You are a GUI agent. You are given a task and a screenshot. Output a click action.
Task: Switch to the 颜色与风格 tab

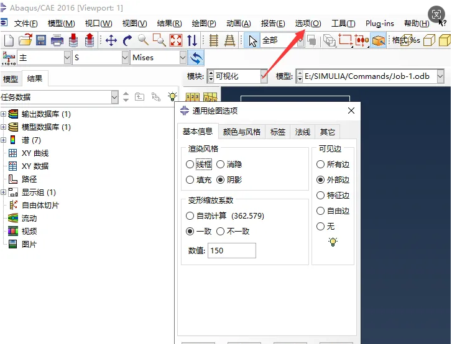pyautogui.click(x=242, y=132)
